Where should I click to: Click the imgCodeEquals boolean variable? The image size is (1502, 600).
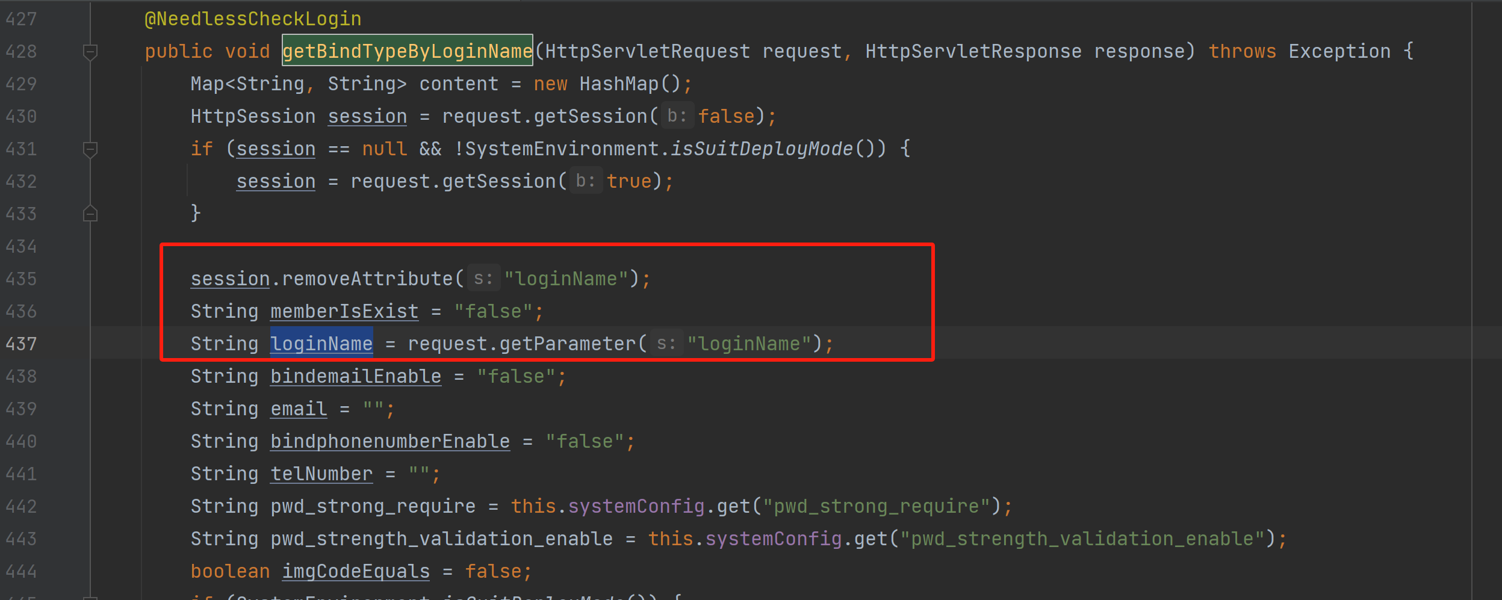click(x=356, y=571)
